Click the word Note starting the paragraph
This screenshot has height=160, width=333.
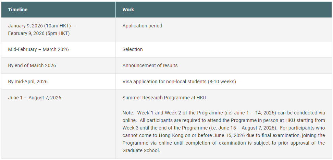pyautogui.click(x=128, y=113)
